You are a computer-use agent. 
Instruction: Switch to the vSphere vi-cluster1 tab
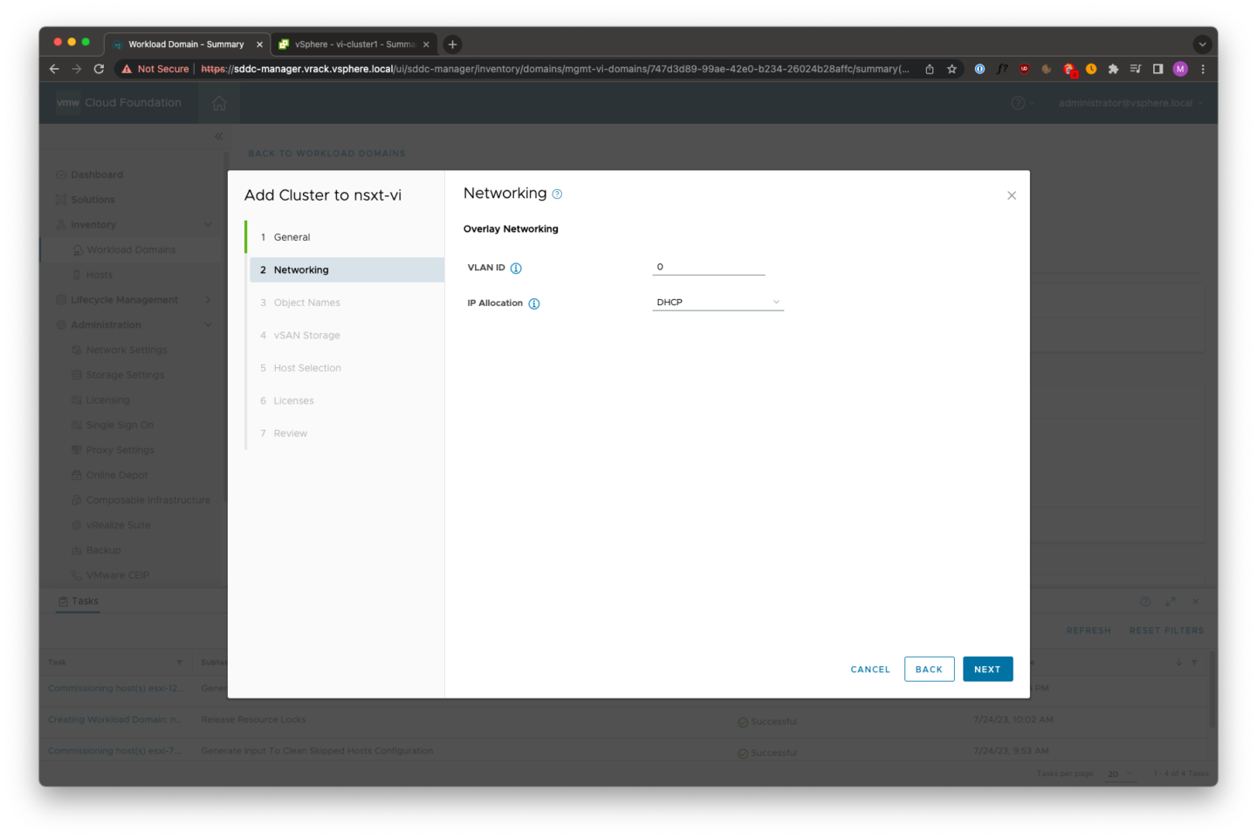(349, 43)
